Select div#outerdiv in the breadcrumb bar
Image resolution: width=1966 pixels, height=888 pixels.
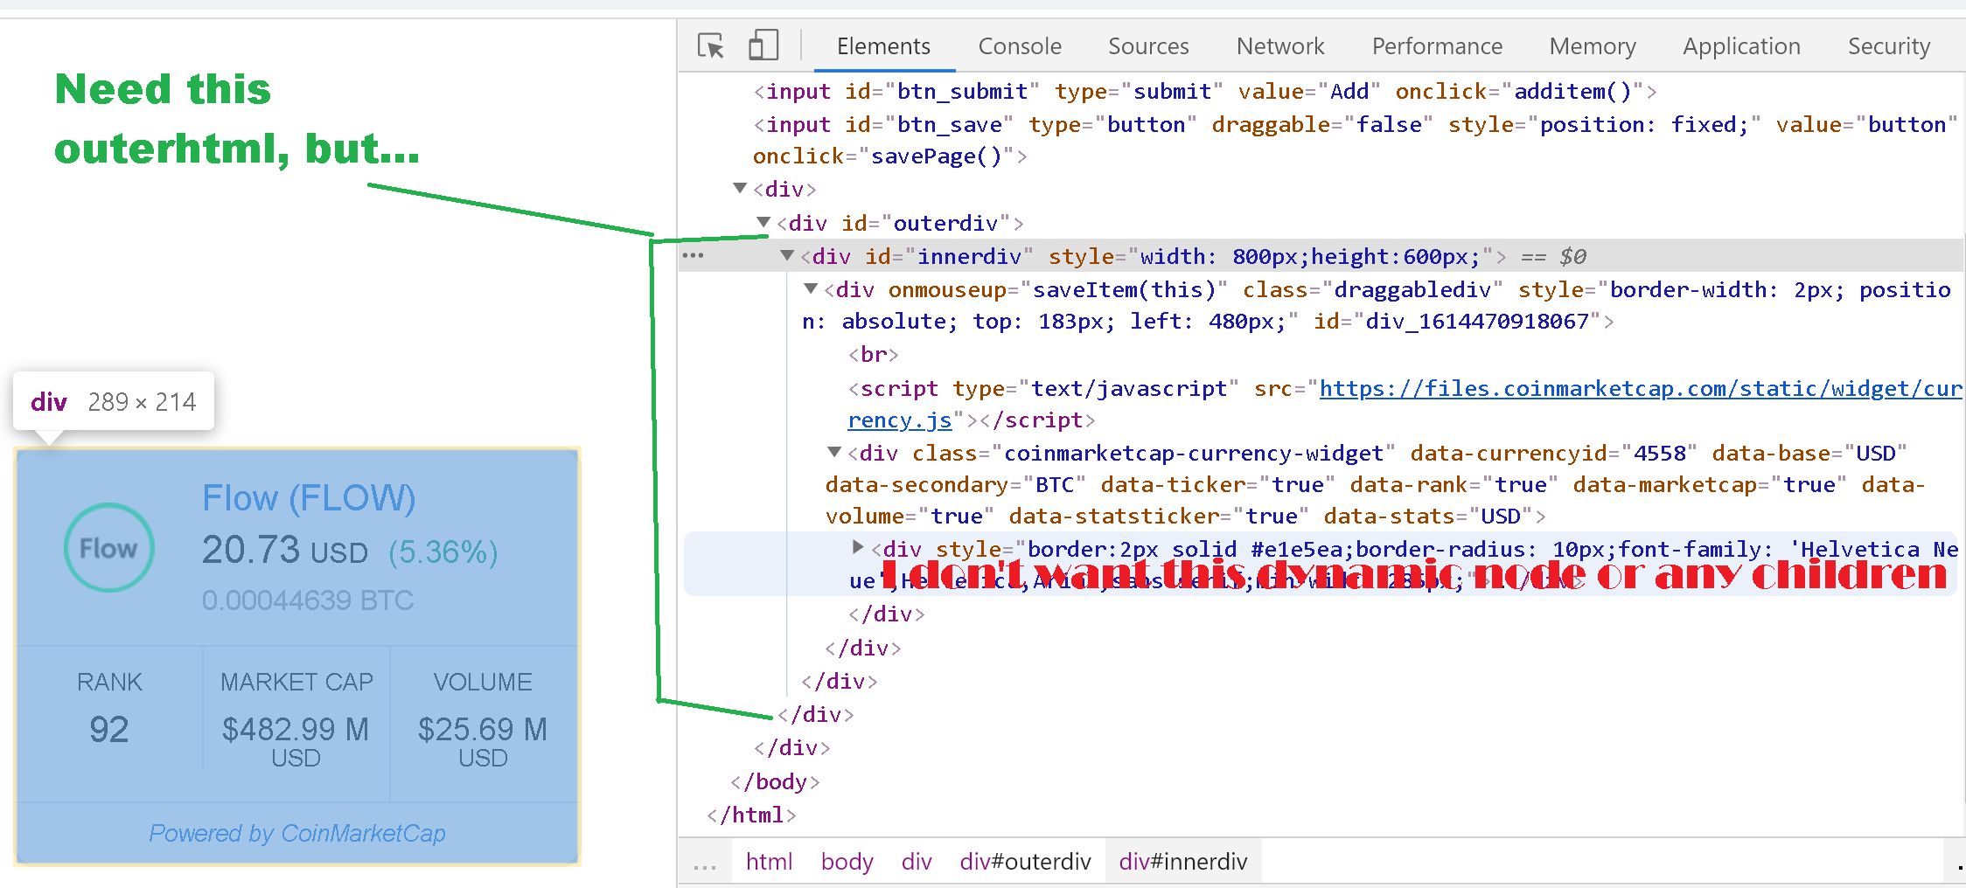(1025, 862)
